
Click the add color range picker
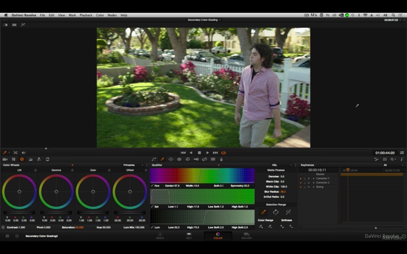(x=260, y=227)
